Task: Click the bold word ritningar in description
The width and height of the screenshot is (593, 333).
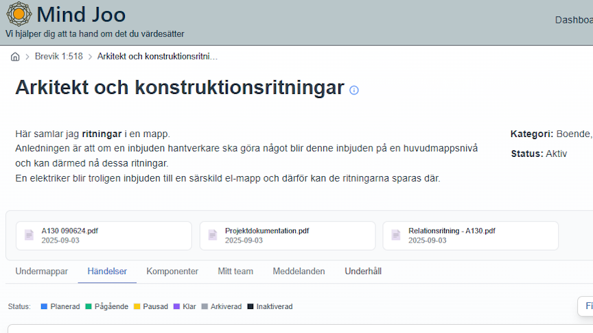Action: click(x=102, y=134)
